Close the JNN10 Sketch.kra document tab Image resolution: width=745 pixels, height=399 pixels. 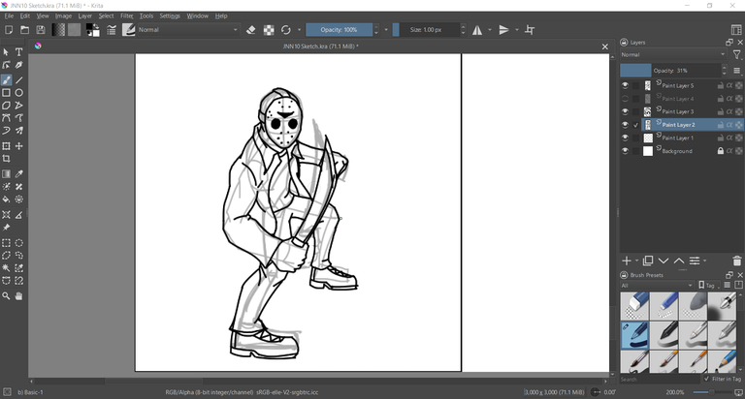(605, 46)
